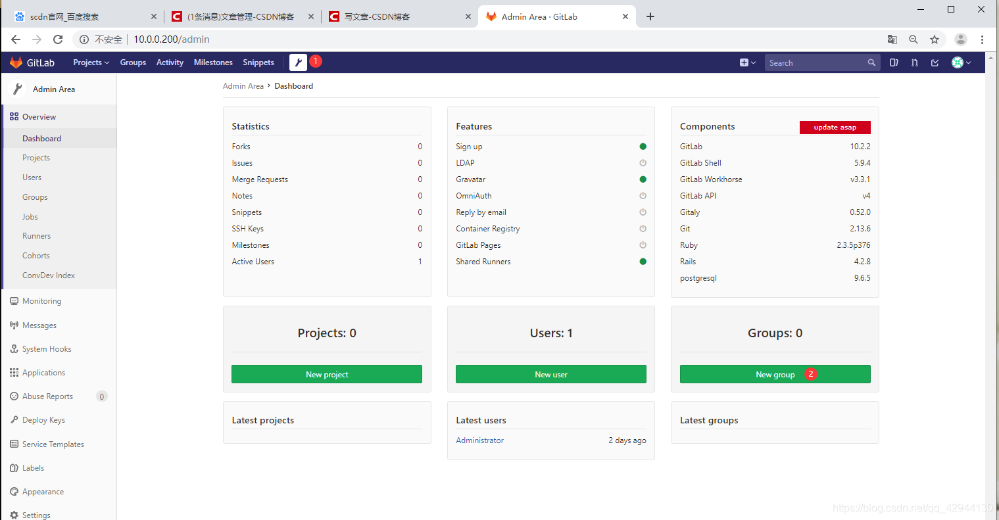This screenshot has width=999, height=520.
Task: Switch to the scdn官网_百度搜索 tab
Action: tap(84, 16)
